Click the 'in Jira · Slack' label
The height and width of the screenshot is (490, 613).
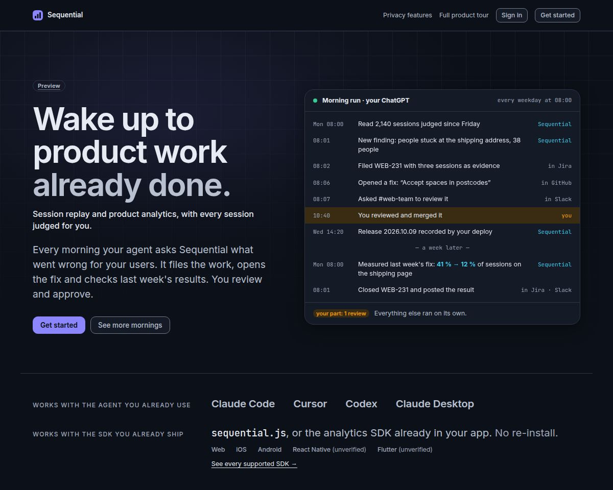coord(546,290)
